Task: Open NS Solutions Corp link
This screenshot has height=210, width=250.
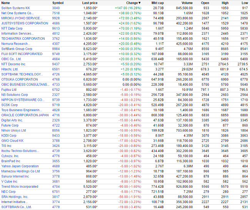Action: point(15,95)
